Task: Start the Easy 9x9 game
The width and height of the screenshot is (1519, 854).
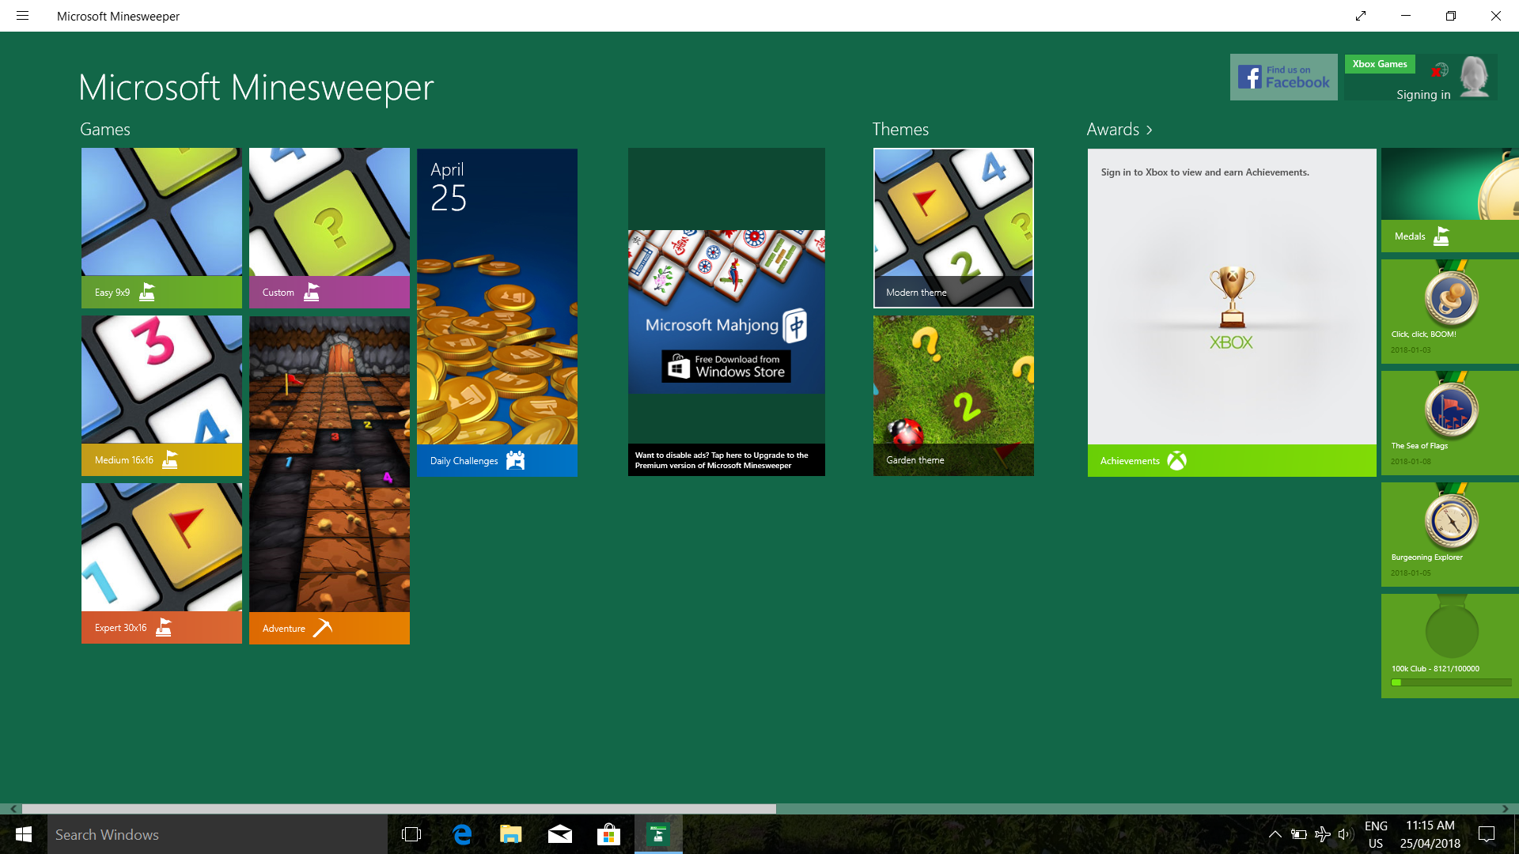Action: click(x=161, y=228)
